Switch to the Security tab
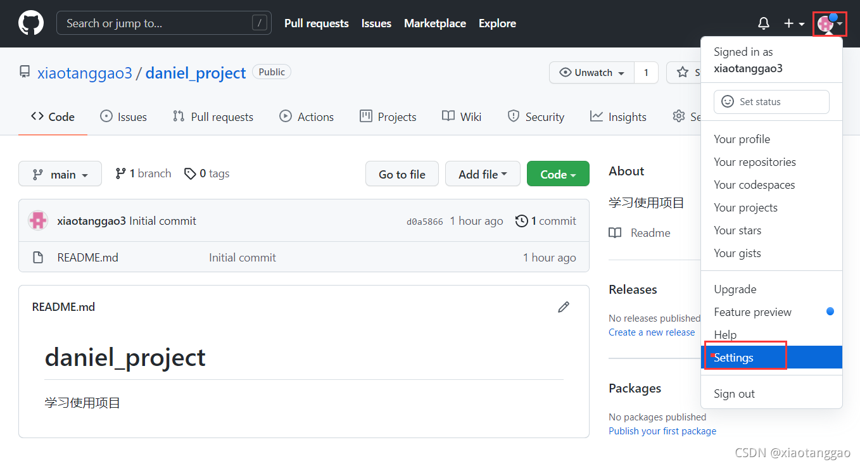 tap(536, 116)
